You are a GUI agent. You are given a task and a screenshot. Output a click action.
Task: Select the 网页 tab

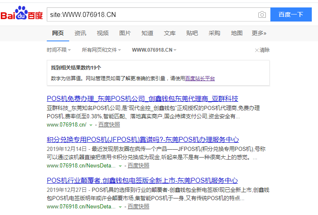[58, 33]
